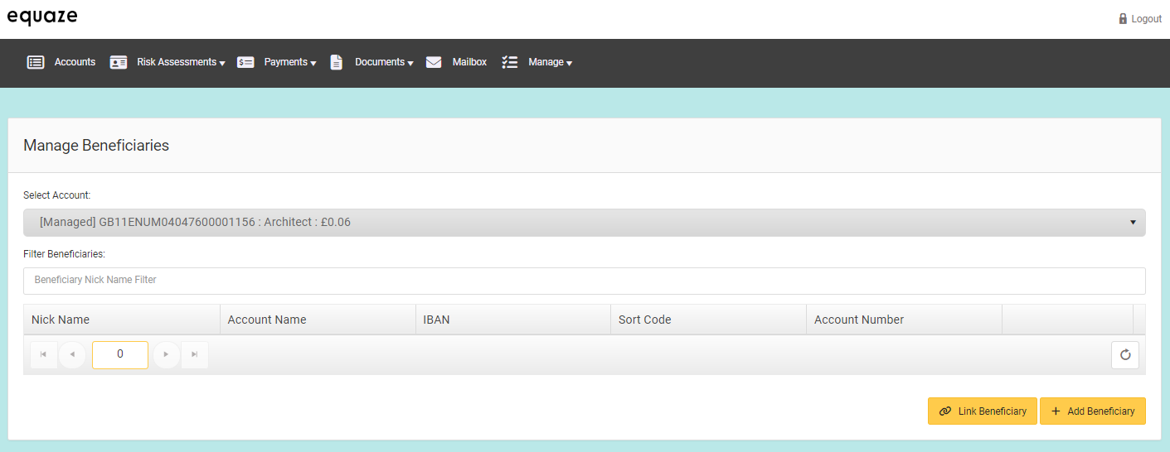
Task: Click the Mailbox envelope icon
Action: (x=434, y=62)
